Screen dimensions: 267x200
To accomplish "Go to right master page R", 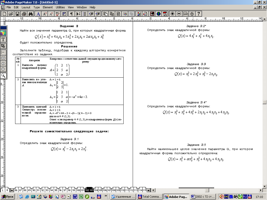I will (7, 190).
